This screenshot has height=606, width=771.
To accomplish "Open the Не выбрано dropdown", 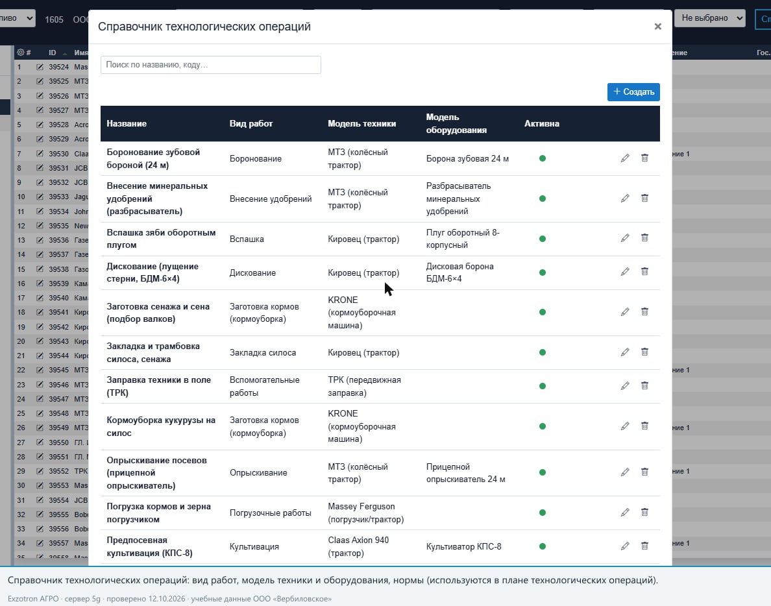I will point(710,18).
